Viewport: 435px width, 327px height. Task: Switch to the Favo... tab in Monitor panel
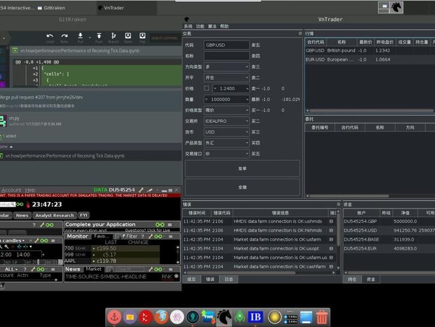101,236
